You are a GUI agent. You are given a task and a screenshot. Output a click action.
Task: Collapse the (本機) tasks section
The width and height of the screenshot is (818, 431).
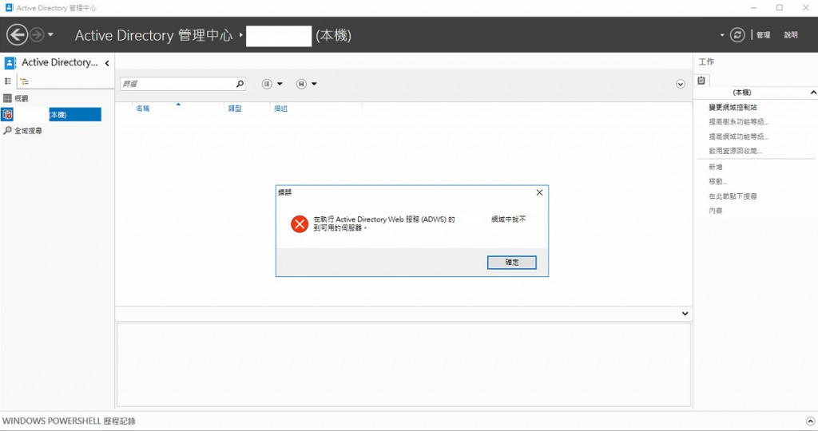point(813,93)
